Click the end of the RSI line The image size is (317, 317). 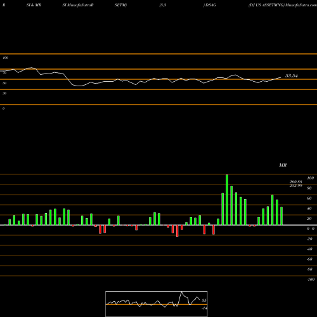click(281, 77)
